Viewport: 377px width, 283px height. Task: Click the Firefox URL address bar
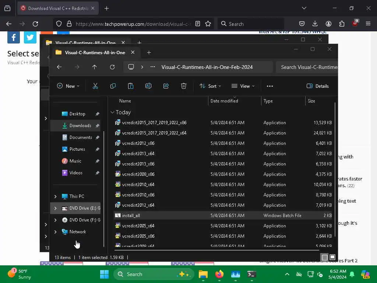[x=133, y=24]
